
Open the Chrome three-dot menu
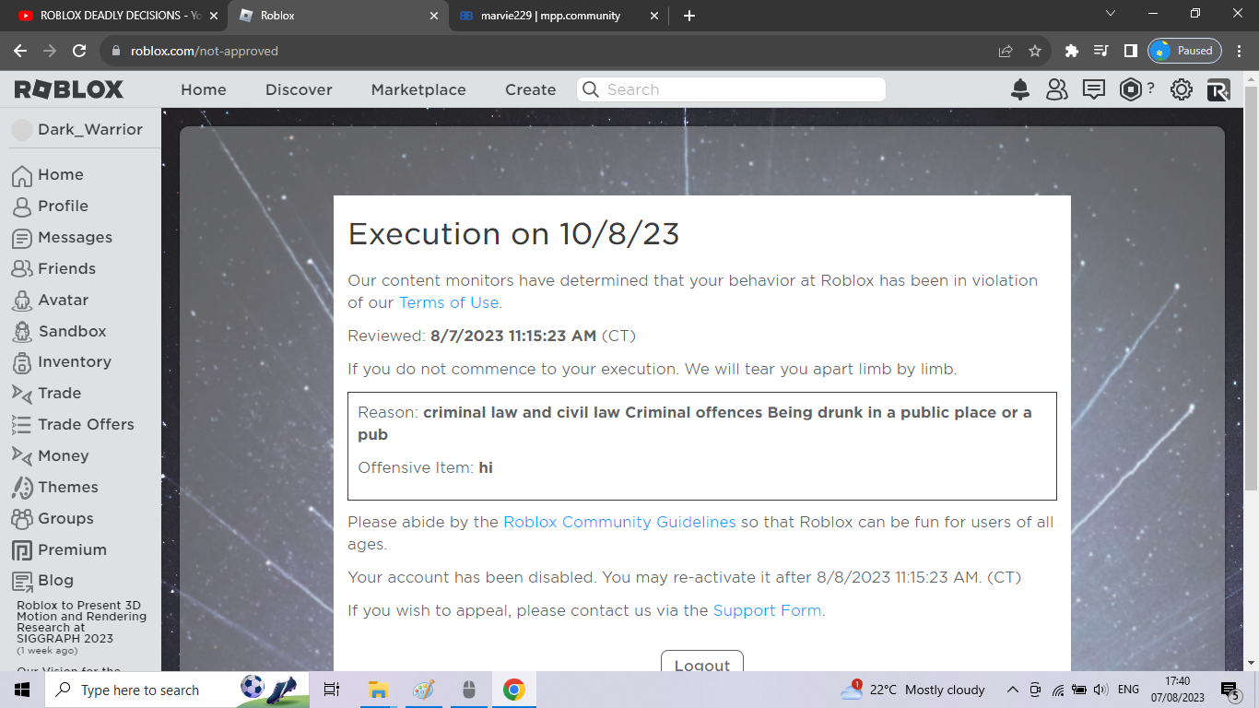click(x=1241, y=51)
